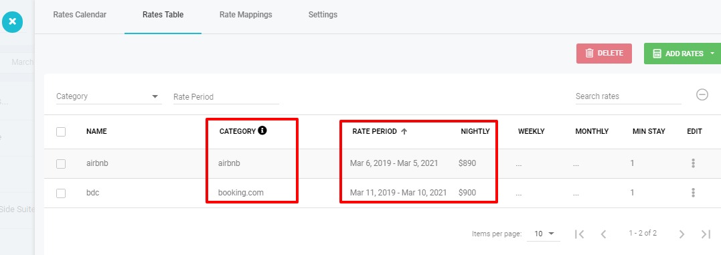Viewport: 721px width, 255px height.
Task: Go to the previous page arrow
Action: [x=603, y=234]
